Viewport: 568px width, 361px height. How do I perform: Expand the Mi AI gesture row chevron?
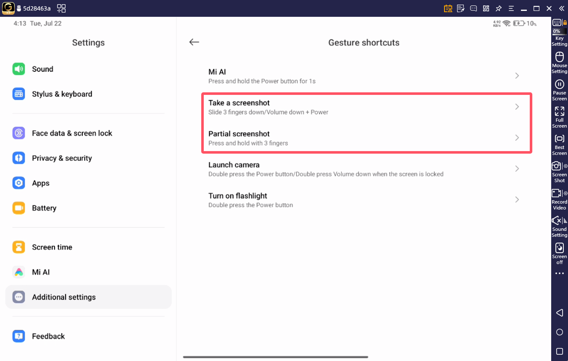(517, 76)
